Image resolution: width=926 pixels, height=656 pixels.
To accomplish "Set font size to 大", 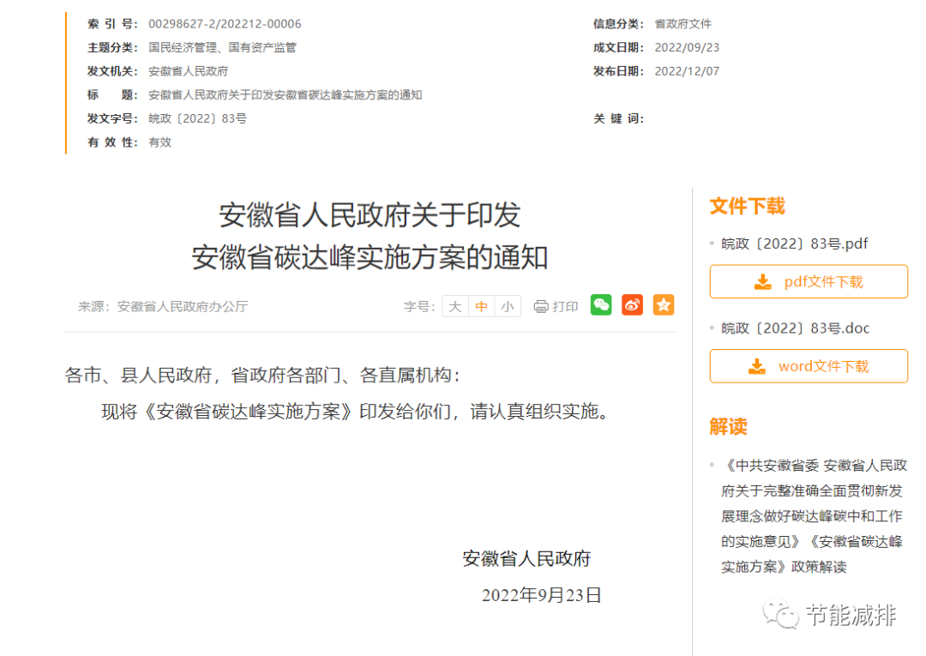I will click(454, 306).
